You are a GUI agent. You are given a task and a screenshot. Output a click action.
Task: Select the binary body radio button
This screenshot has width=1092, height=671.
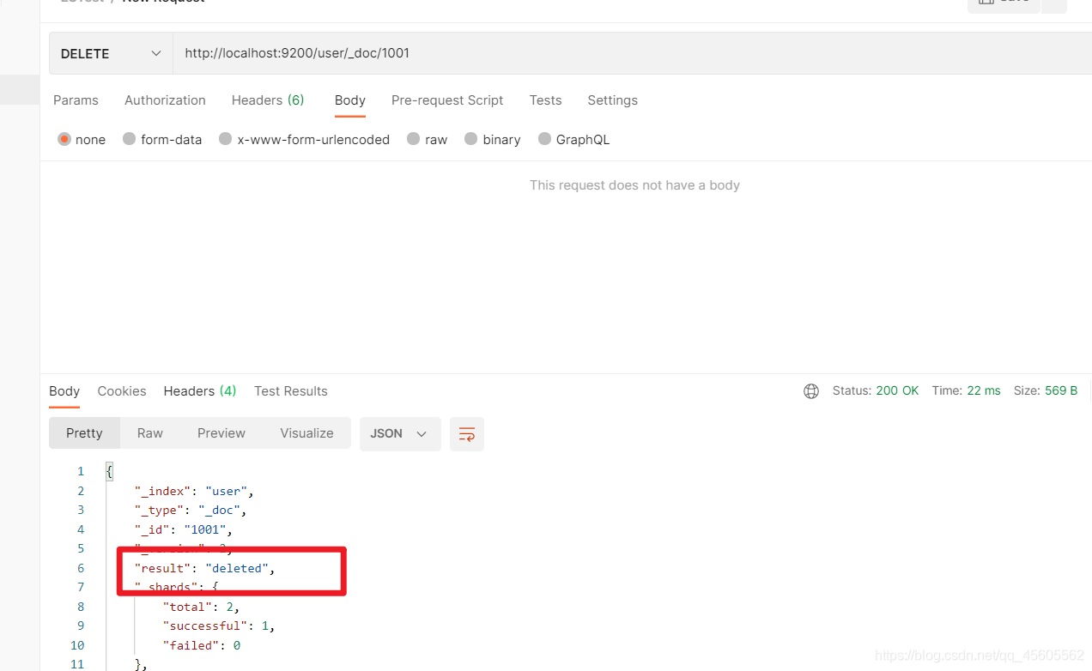[x=471, y=139]
